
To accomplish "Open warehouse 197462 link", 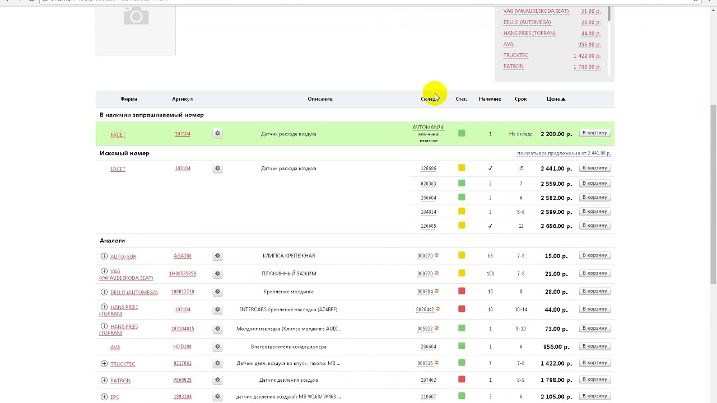I will 428,380.
